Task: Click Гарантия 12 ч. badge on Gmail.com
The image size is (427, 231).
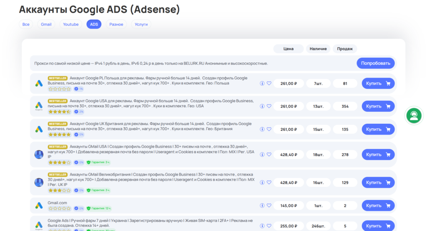Action: 99,209
